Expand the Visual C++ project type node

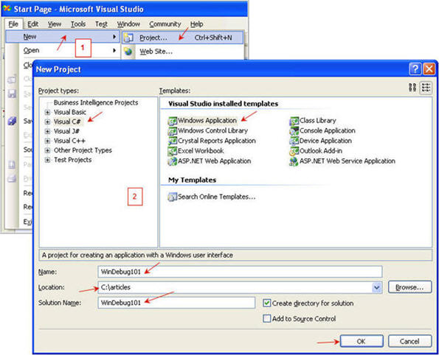click(x=48, y=141)
